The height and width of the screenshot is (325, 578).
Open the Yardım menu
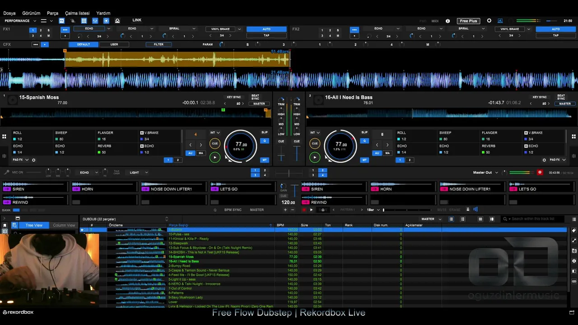click(x=103, y=13)
